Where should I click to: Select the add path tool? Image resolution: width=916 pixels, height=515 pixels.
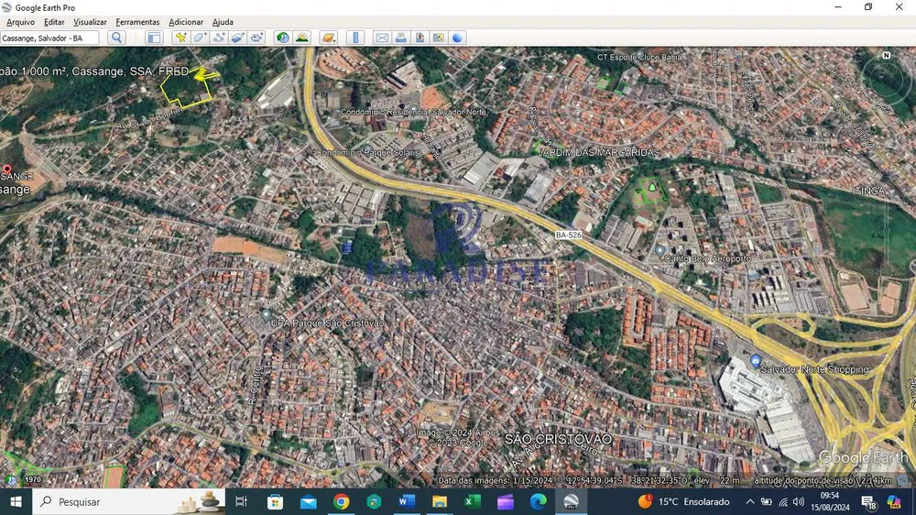tap(219, 38)
